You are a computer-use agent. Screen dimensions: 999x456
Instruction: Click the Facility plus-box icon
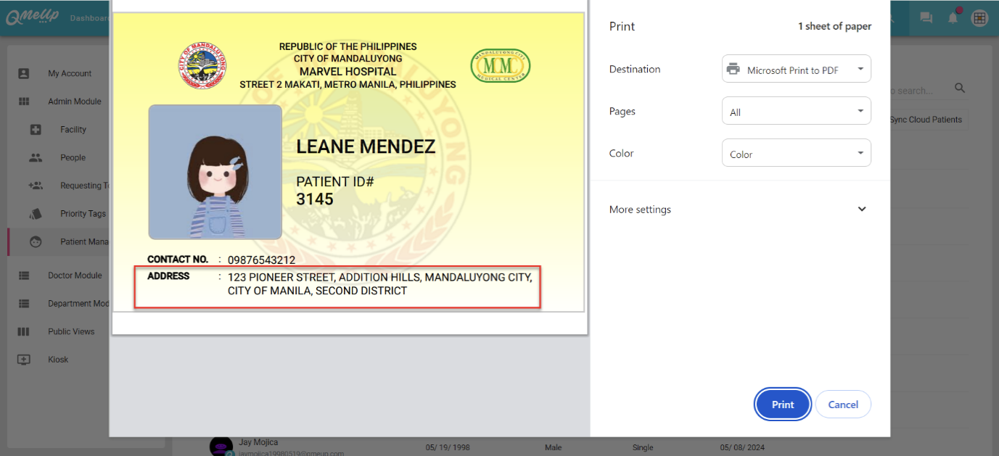36,130
